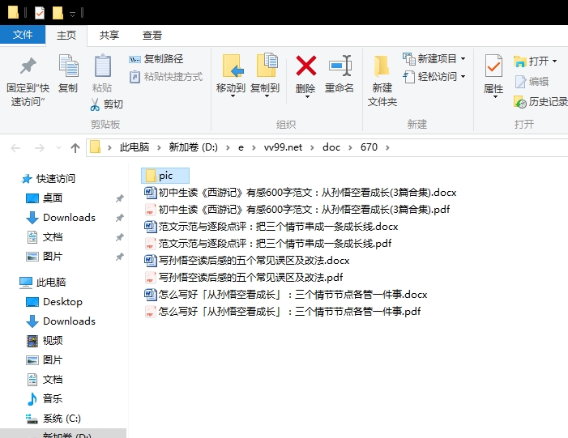Select 范文示范与逐段点评 docx file
Viewport: 568px width, 438px height.
tap(271, 227)
